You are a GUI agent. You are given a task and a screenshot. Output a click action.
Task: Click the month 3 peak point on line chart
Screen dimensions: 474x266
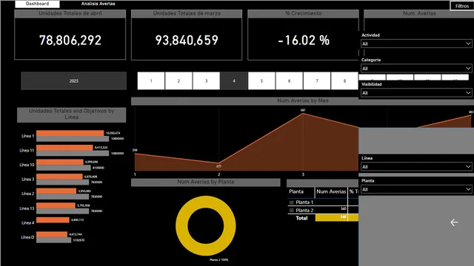coord(303,114)
